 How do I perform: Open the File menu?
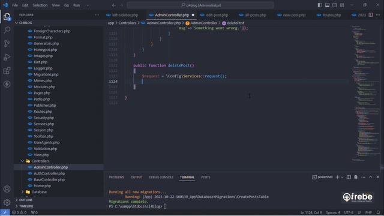[x=15, y=5]
